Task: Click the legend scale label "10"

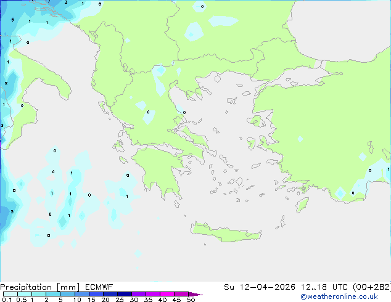Action: 77,300
